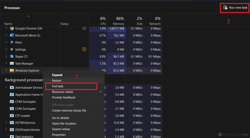Expand the Microsoft Word process group

tap(6, 35)
